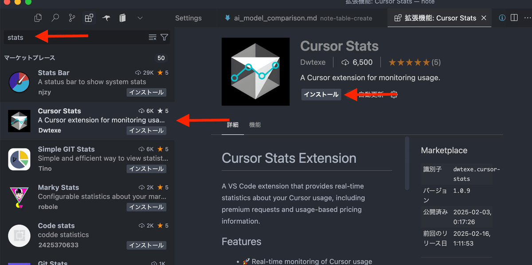Open the gear menu beside 自動更新
This screenshot has width=532, height=265.
394,94
